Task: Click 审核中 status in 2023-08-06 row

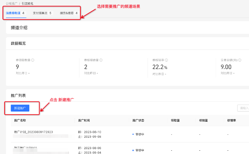Action: (140, 150)
